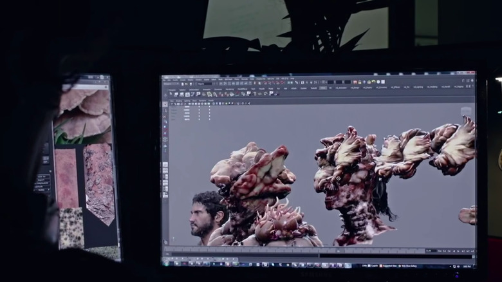Viewport: 502px width, 282px height.
Task: Go to start of playback range
Action: (x=440, y=251)
